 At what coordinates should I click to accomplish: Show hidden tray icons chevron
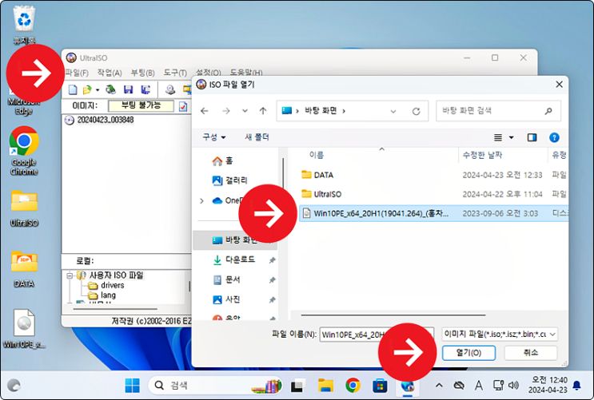point(439,386)
